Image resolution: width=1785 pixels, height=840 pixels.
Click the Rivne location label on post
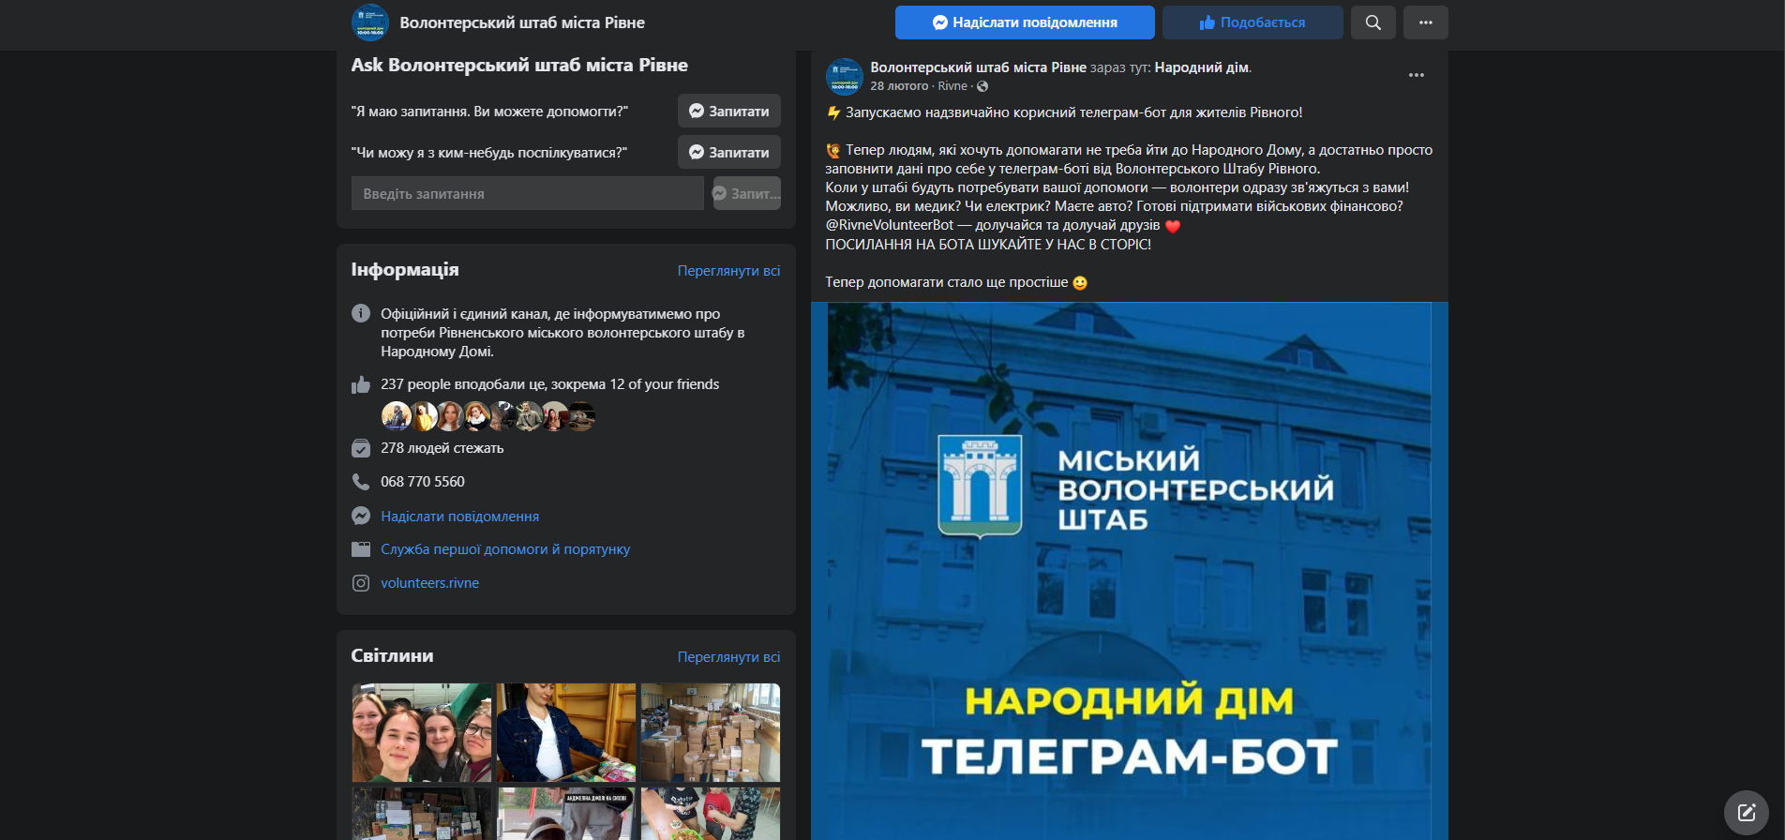952,86
